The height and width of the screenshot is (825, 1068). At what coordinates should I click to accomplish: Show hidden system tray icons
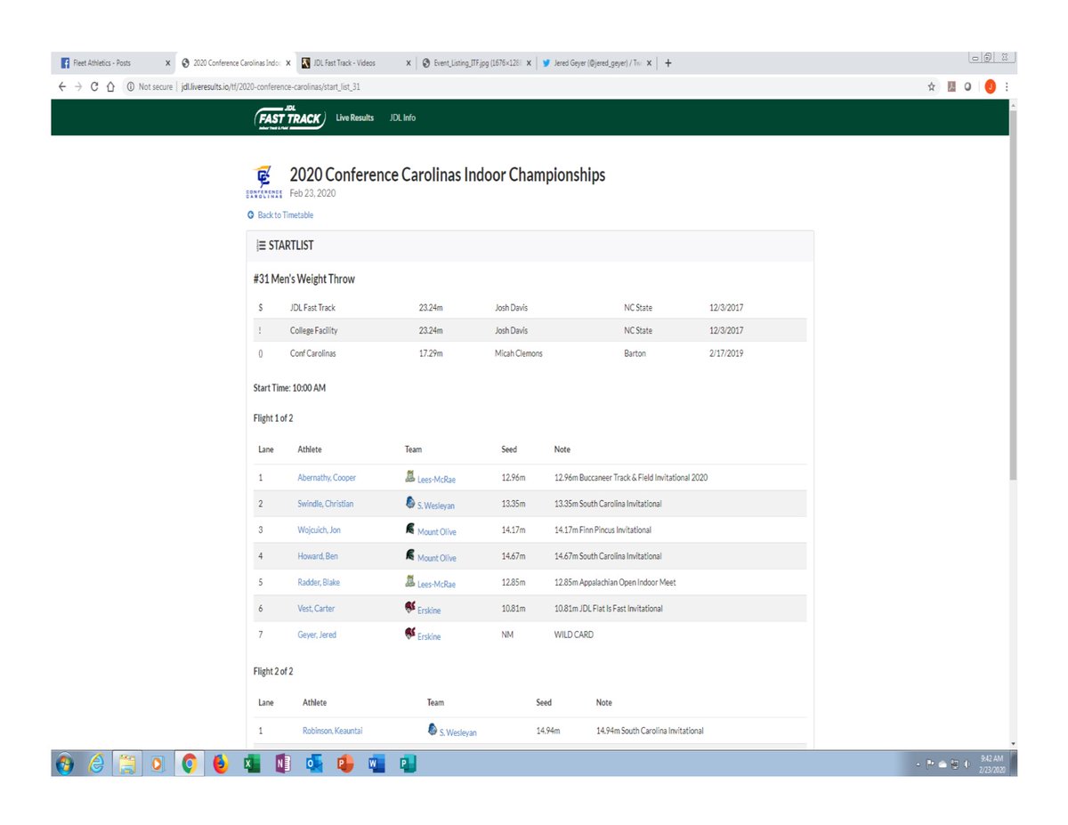pyautogui.click(x=918, y=764)
